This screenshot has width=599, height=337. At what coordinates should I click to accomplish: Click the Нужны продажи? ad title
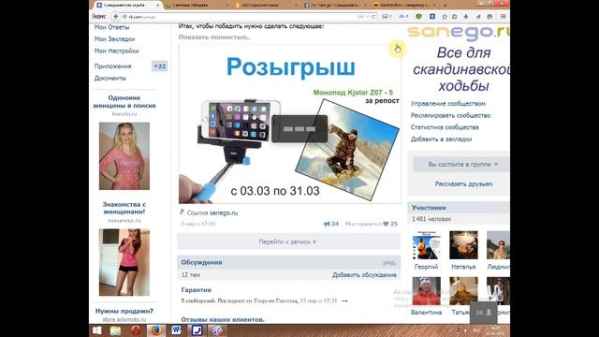[124, 311]
